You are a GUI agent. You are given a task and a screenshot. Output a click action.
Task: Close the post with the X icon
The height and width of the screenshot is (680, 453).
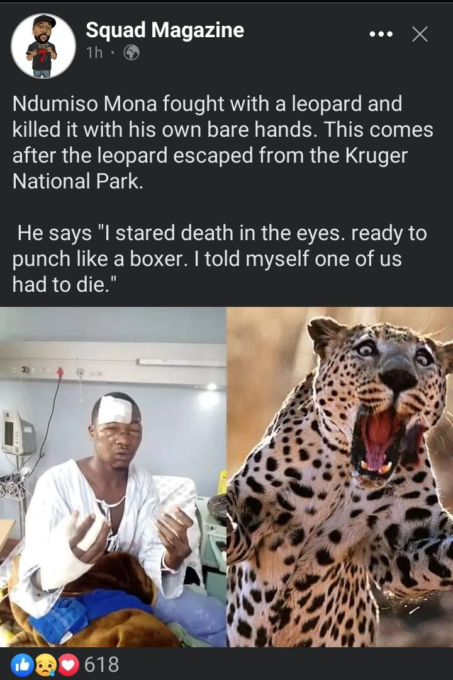[420, 34]
